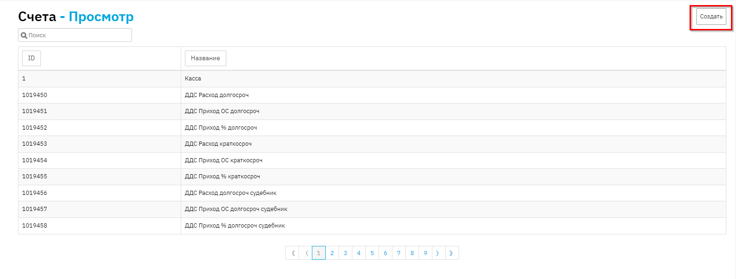The image size is (736, 279).
Task: Select the ДДС Приход ОС краткосроч row
Action: pos(224,160)
